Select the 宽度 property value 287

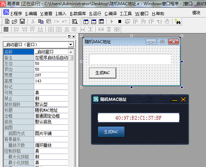pyautogui.click(x=51, y=75)
